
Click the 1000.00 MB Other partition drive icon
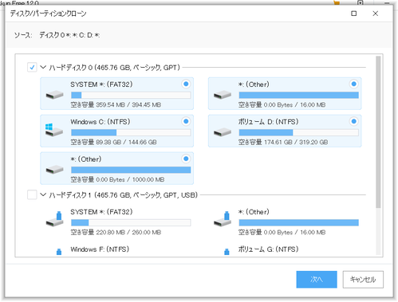click(x=54, y=170)
